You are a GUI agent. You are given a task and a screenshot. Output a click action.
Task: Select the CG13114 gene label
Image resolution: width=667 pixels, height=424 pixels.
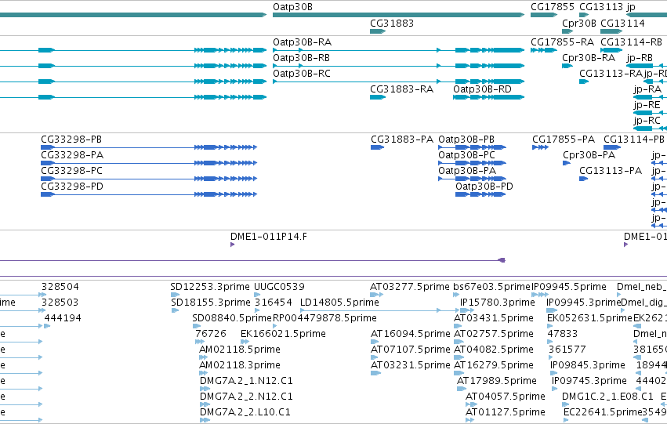click(622, 24)
